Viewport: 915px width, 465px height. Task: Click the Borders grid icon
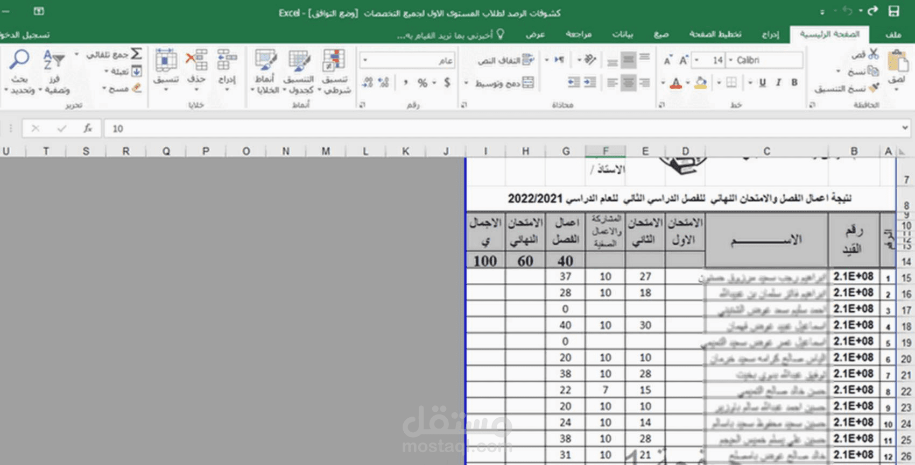[731, 82]
